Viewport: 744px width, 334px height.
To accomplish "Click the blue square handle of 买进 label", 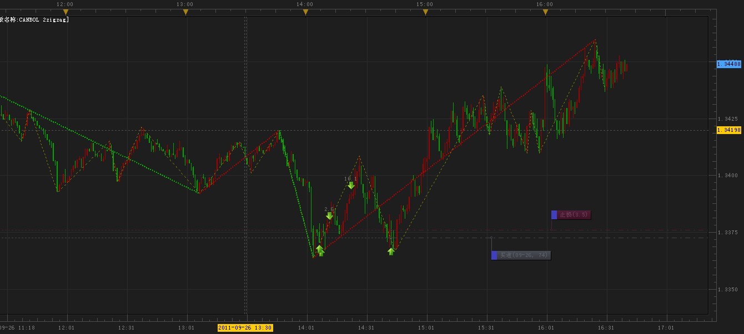I will [x=494, y=255].
